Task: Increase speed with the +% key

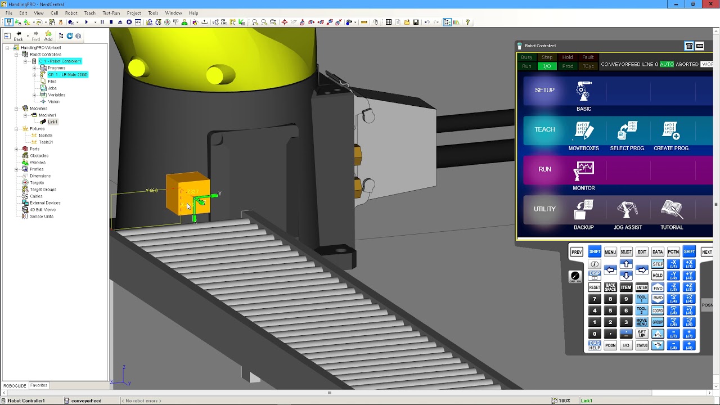Action: [658, 334]
